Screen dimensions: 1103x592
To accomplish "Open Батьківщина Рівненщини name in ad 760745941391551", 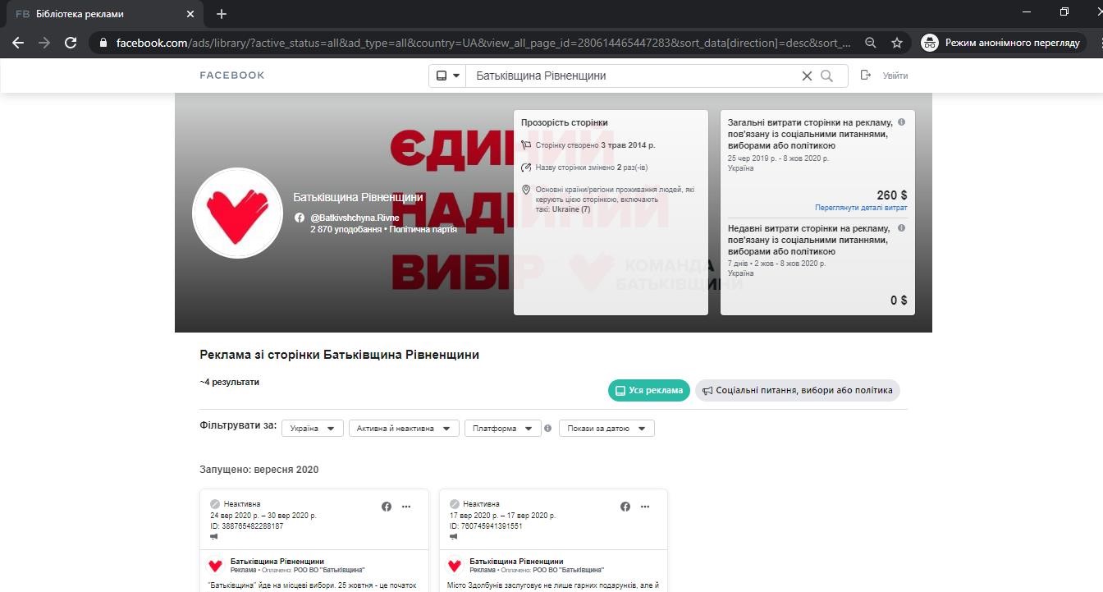I will pos(516,562).
